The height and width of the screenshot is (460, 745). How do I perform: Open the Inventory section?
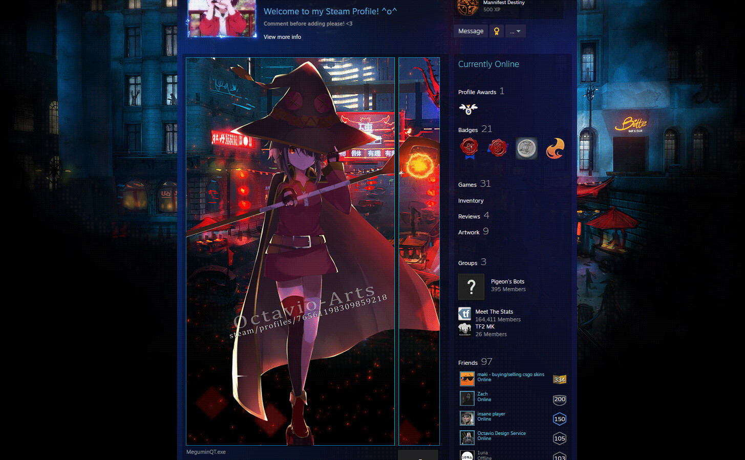(x=471, y=201)
